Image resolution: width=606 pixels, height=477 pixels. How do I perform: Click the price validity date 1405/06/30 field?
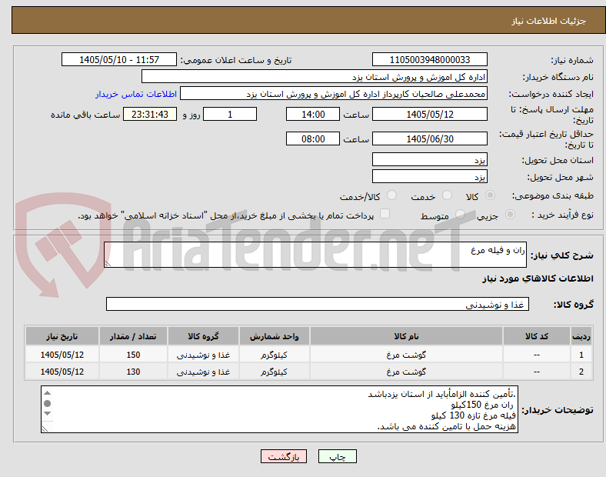430,138
